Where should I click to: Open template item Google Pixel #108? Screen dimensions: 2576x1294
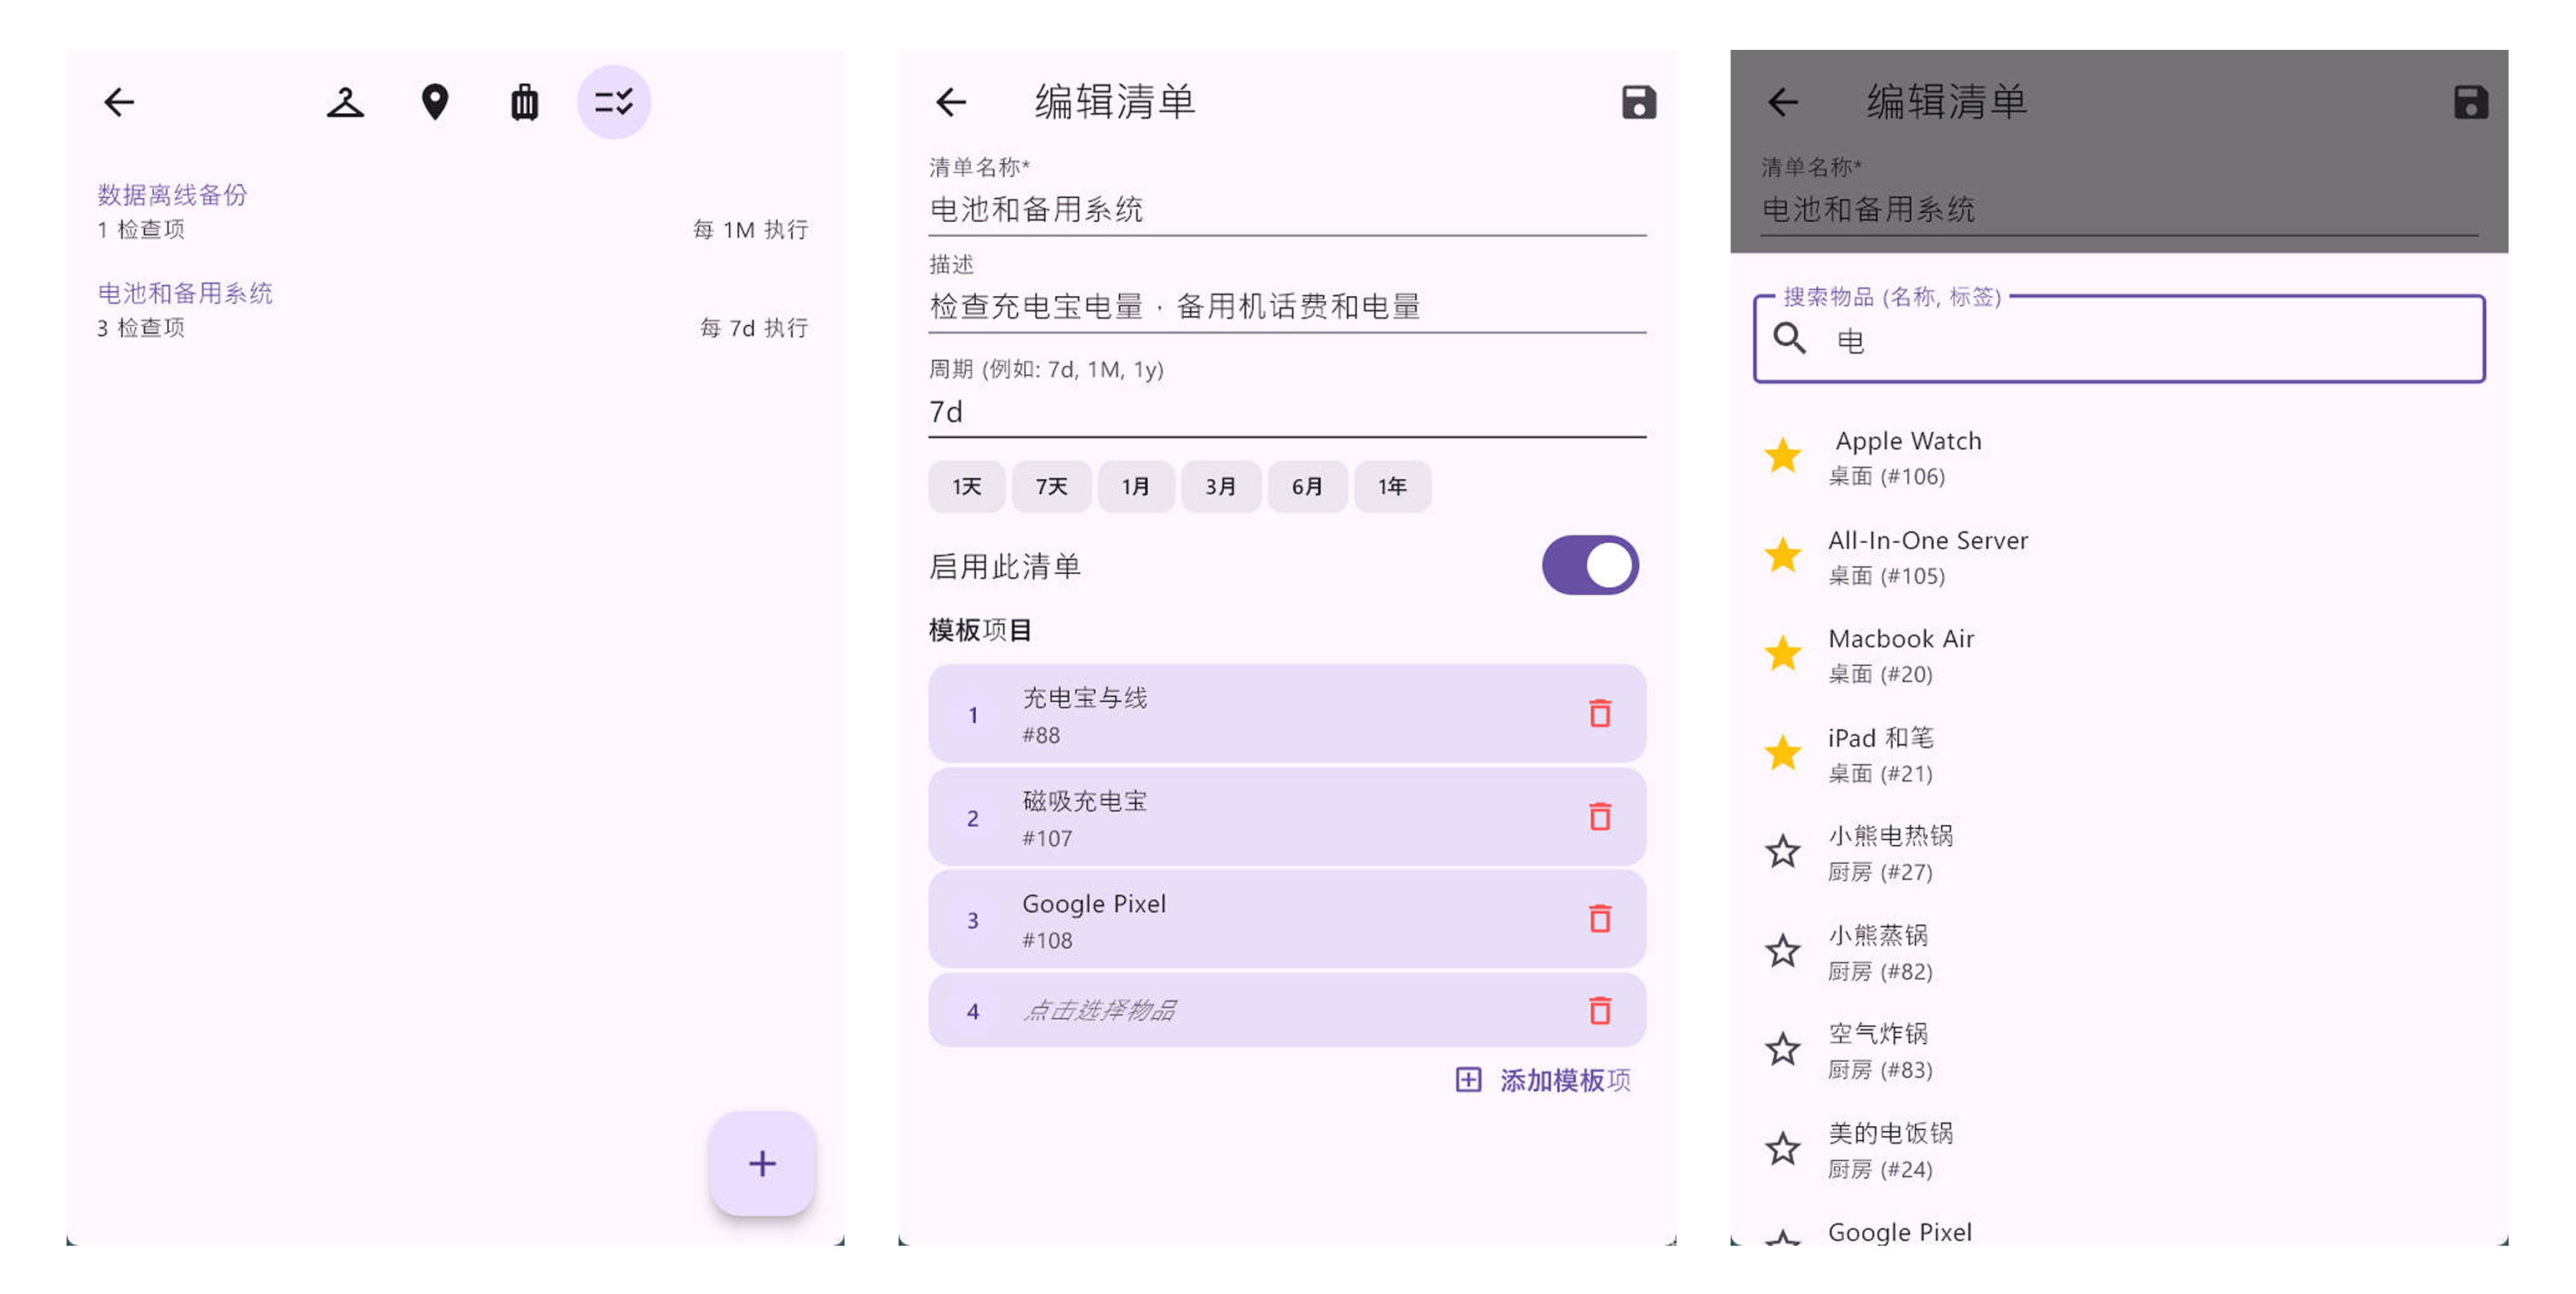pos(1287,919)
